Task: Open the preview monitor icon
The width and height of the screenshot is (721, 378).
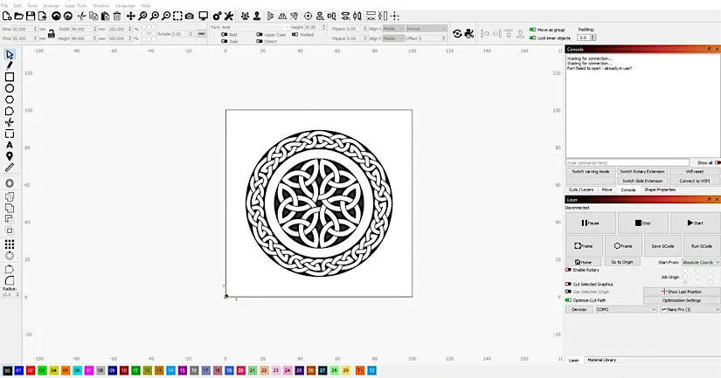Action: pos(204,16)
